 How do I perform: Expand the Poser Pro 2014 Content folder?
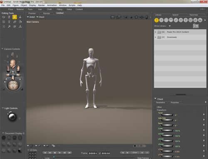click(x=156, y=32)
